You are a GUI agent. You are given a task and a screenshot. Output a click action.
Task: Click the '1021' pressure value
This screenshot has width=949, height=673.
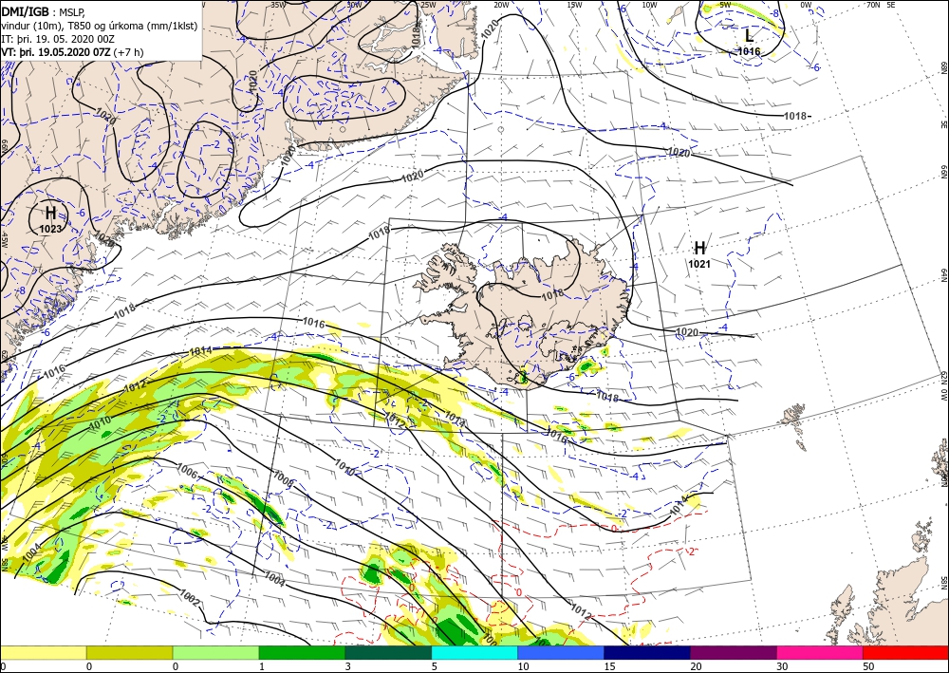coord(699,264)
